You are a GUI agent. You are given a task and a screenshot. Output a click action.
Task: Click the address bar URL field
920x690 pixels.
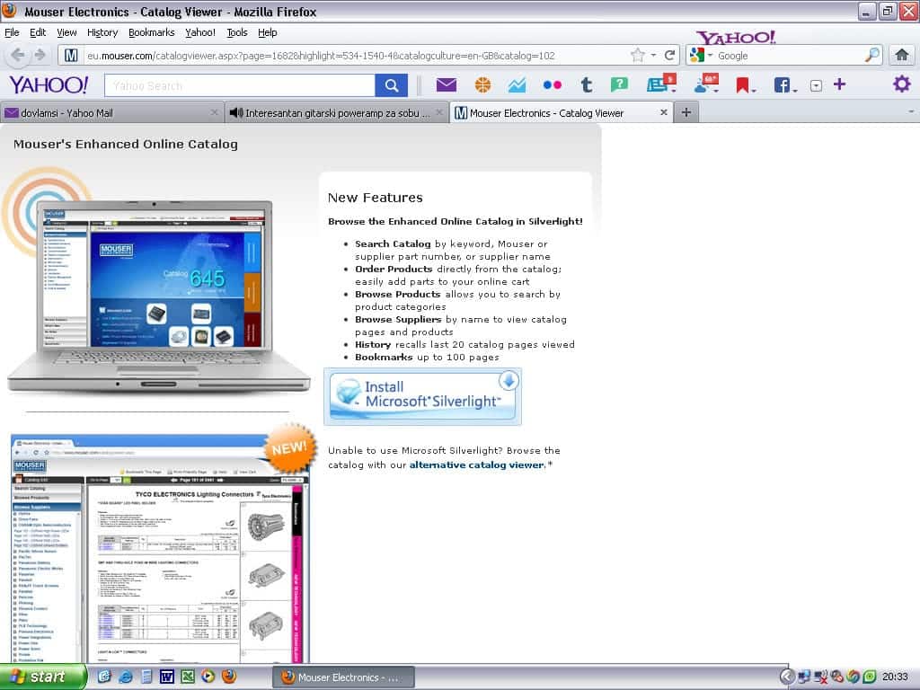click(x=355, y=55)
